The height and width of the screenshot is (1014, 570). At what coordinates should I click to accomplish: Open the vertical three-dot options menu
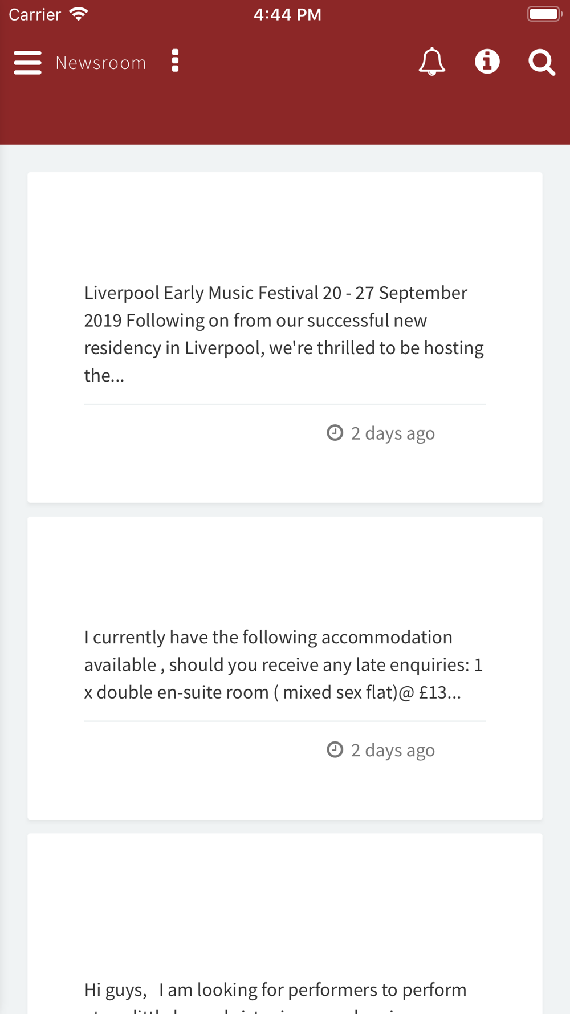tap(175, 61)
